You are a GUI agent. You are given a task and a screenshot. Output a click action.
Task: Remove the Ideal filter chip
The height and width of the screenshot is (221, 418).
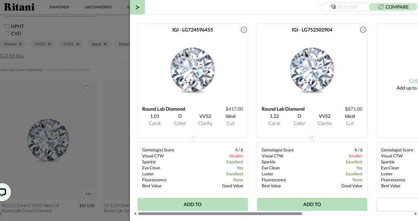click(x=105, y=44)
